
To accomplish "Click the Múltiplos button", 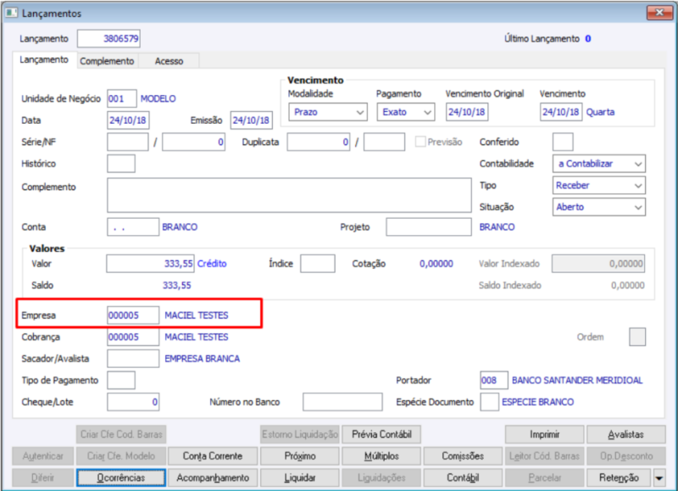I will coord(381,456).
